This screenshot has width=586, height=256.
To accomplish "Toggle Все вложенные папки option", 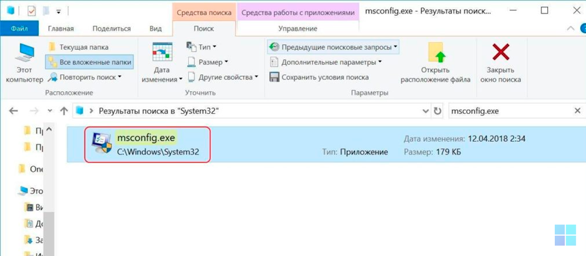I will click(90, 62).
